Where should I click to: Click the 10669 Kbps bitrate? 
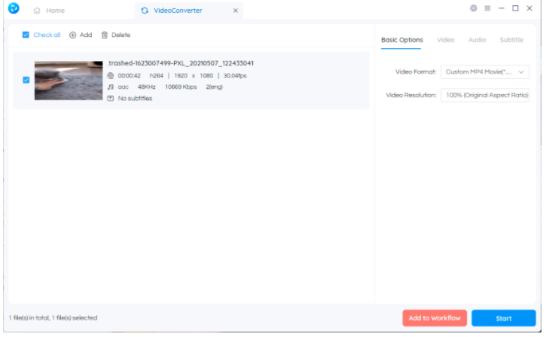coord(181,87)
